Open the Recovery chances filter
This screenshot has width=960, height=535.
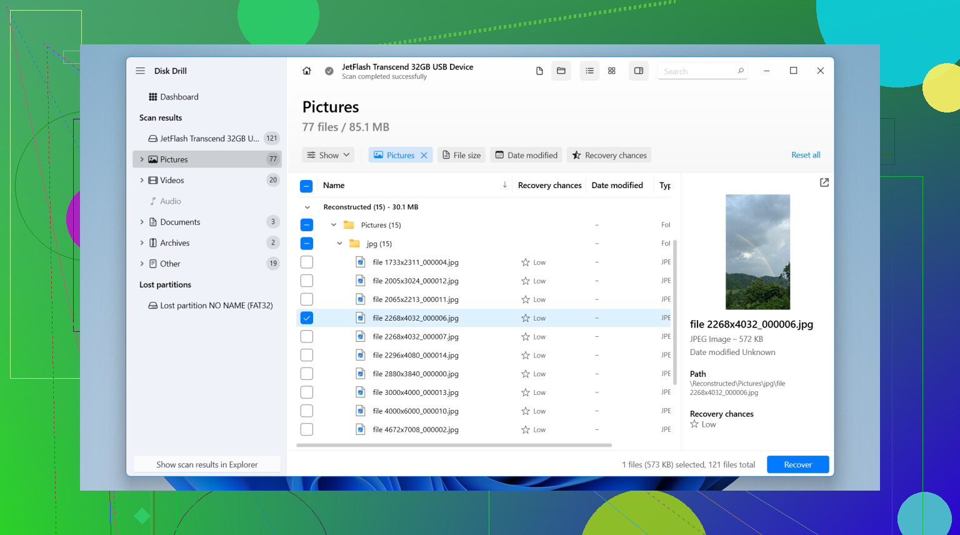(609, 155)
